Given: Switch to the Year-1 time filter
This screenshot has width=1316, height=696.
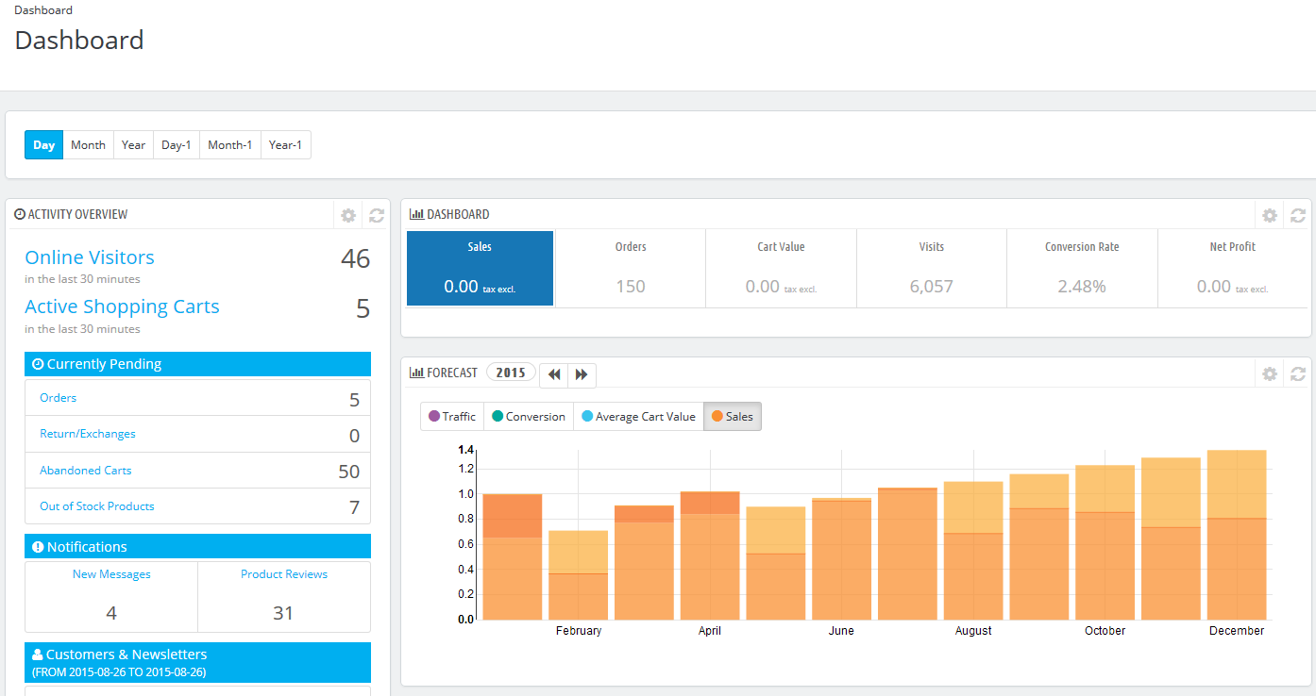Looking at the screenshot, I should (x=285, y=144).
